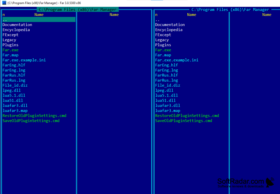The width and height of the screenshot is (280, 194).
Task: Select Far.exe in the left panel
Action: pos(10,50)
